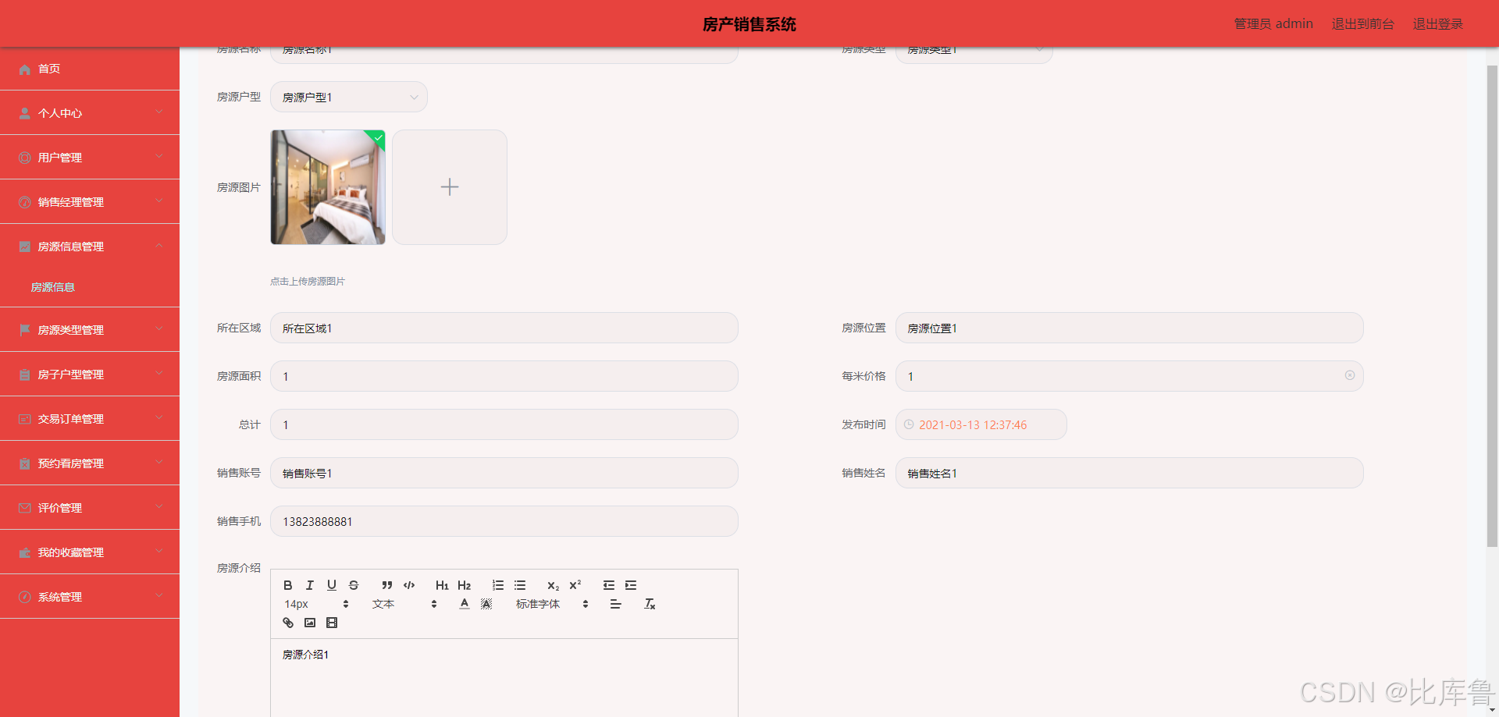Click 退出到前台 link
This screenshot has height=717, width=1499.
tap(1362, 24)
